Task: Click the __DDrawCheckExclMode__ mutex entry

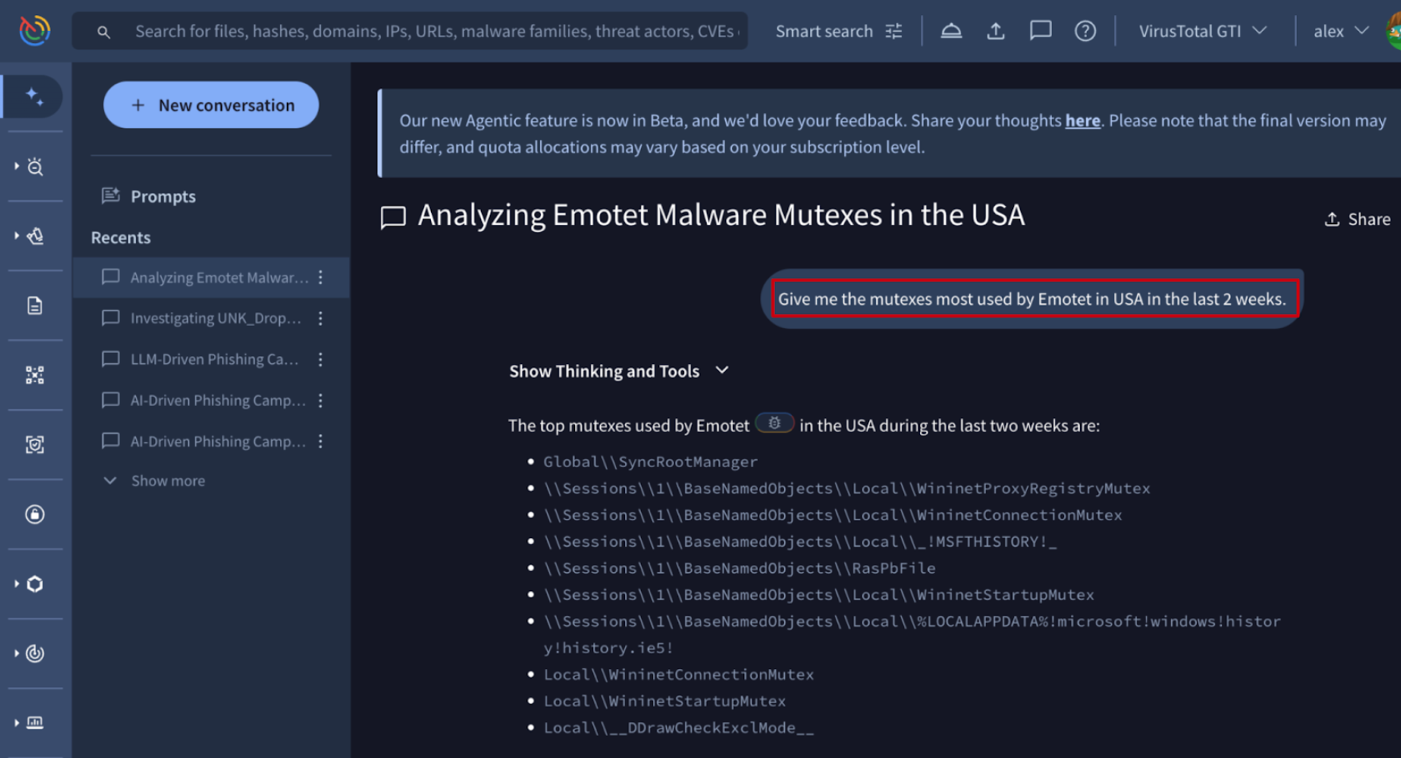Action: tap(678, 728)
